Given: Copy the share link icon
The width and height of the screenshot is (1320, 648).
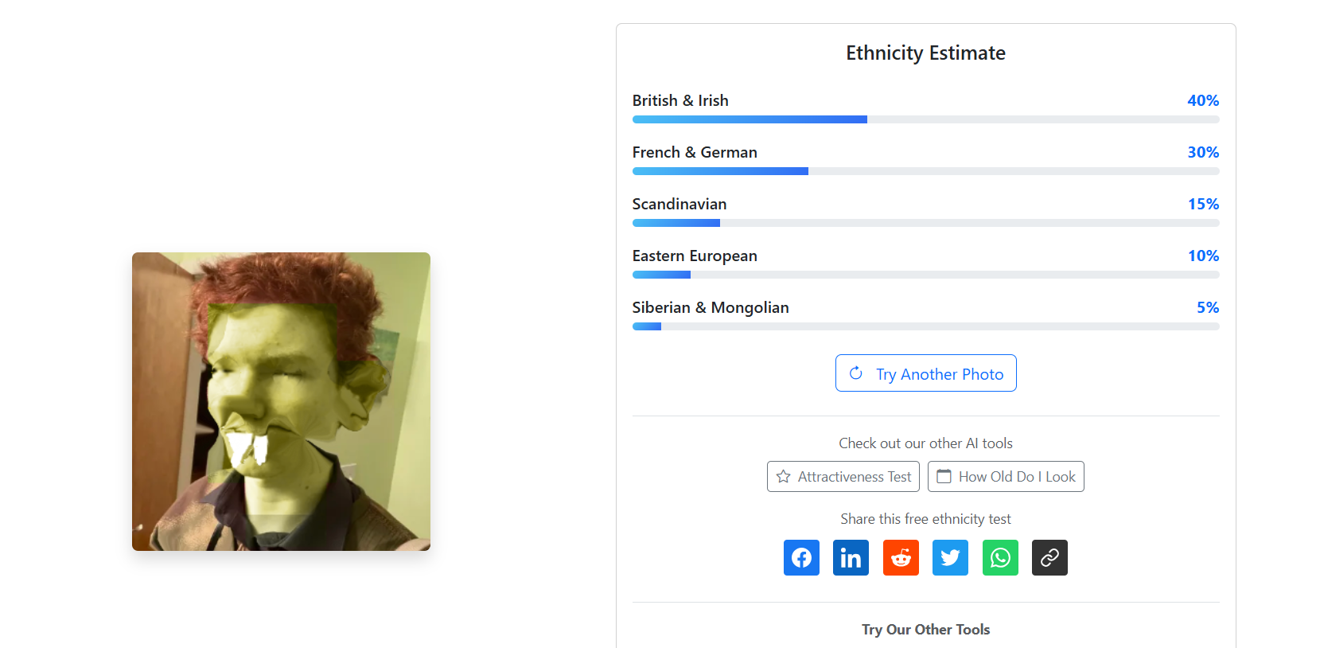Looking at the screenshot, I should pos(1049,558).
